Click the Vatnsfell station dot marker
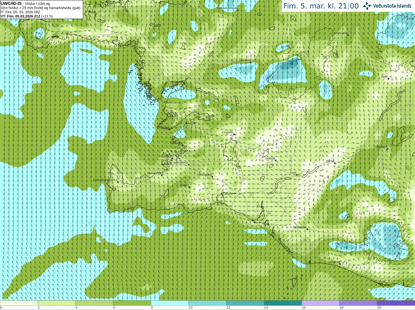Viewport: 415px width, 310px height. 387,149
